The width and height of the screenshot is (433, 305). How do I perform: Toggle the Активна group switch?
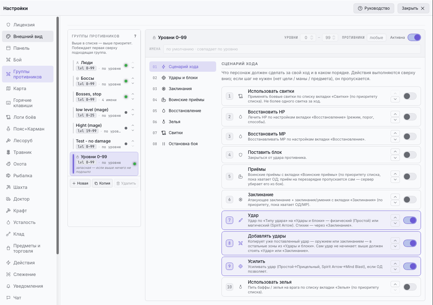point(414,37)
